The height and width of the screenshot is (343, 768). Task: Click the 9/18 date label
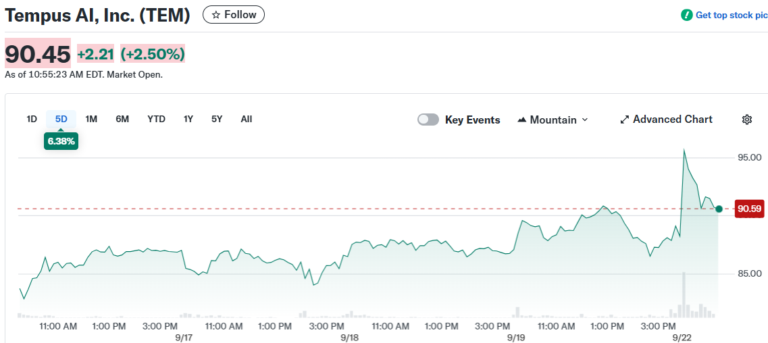350,338
